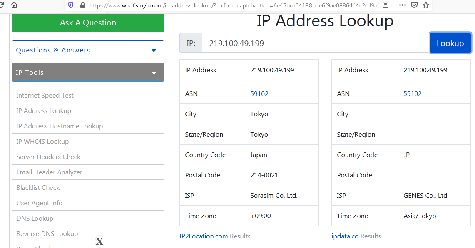The width and height of the screenshot is (475, 248).
Task: Open Internet Speed Test tool
Action: coord(45,95)
